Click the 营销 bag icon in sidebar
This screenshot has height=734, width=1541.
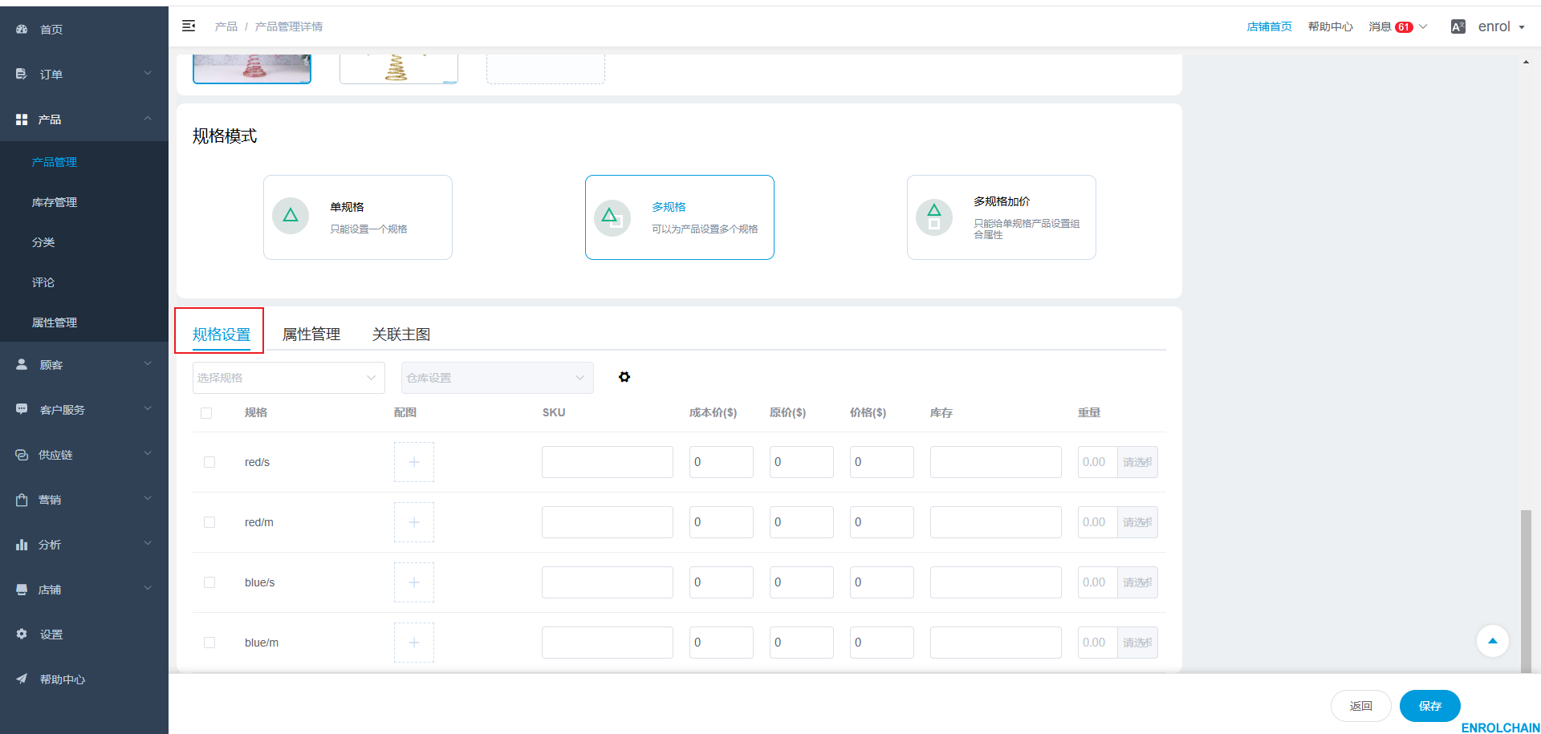point(22,499)
